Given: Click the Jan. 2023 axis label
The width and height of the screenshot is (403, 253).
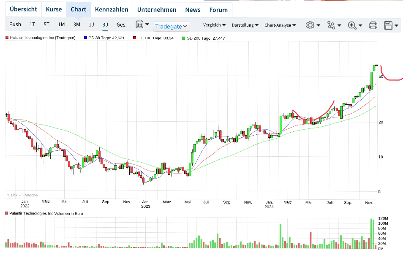Looking at the screenshot, I should pyautogui.click(x=146, y=204).
